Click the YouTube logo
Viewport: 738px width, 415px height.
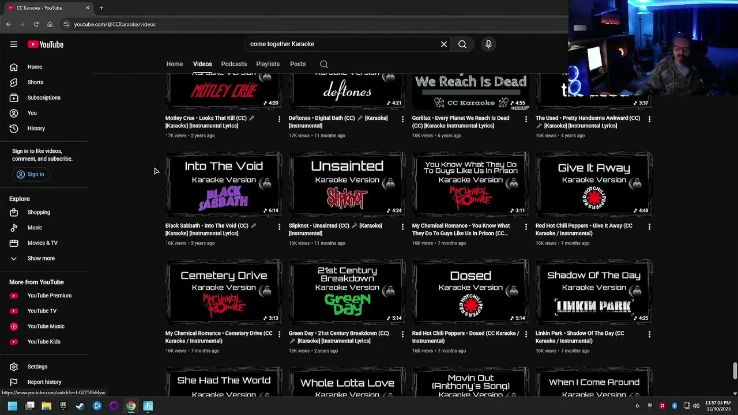tap(46, 44)
